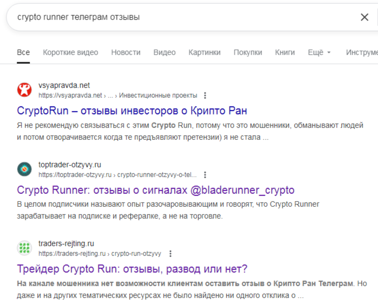Expand the Ещё dropdown menu
Image resolution: width=378 pixels, height=304 pixels.
[319, 52]
